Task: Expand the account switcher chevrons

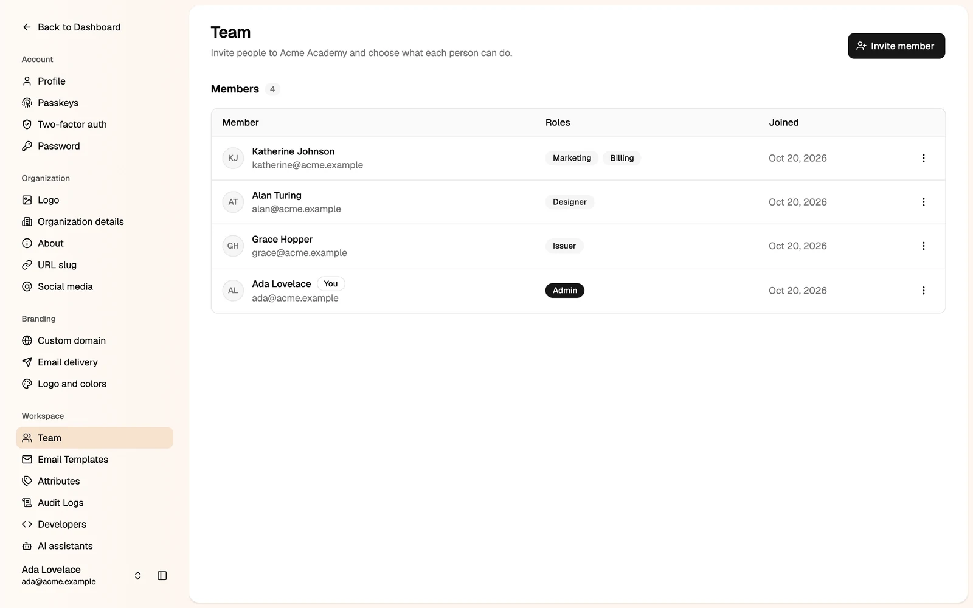Action: tap(138, 575)
